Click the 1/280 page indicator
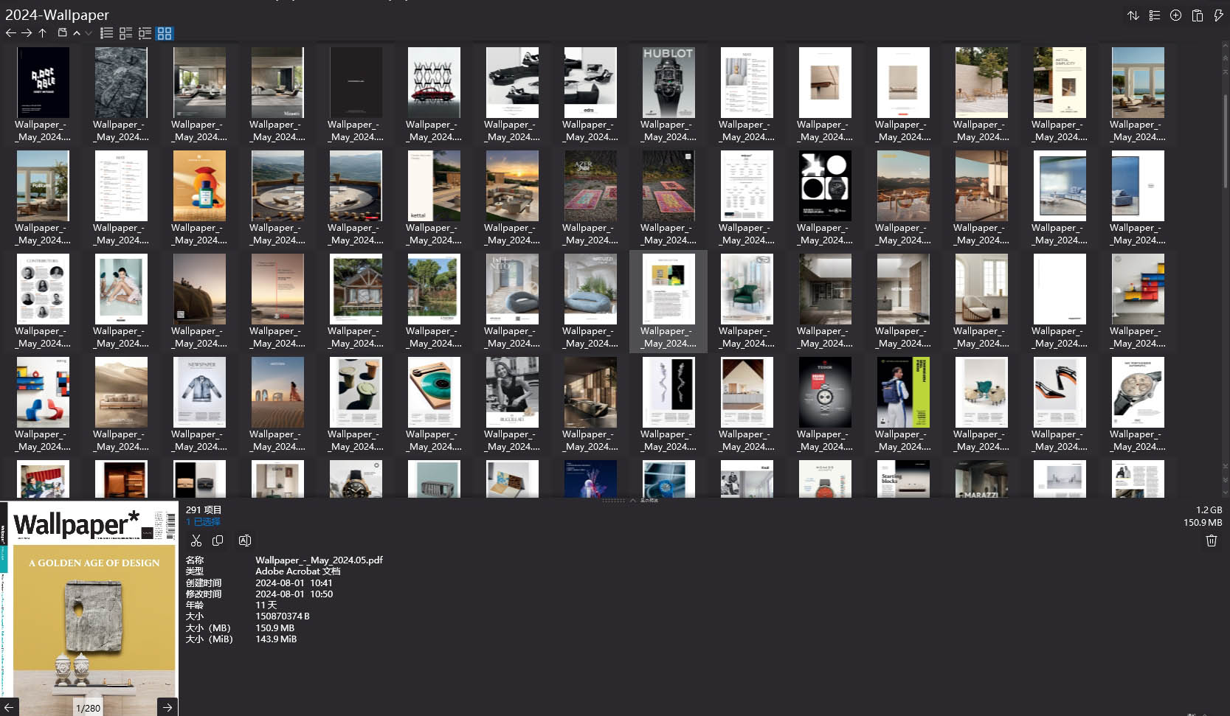1230x716 pixels. pyautogui.click(x=87, y=707)
